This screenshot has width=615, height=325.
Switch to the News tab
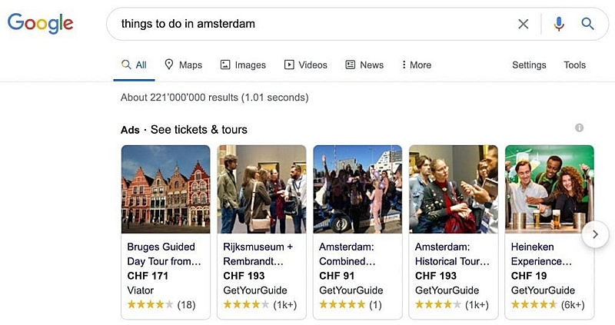364,65
